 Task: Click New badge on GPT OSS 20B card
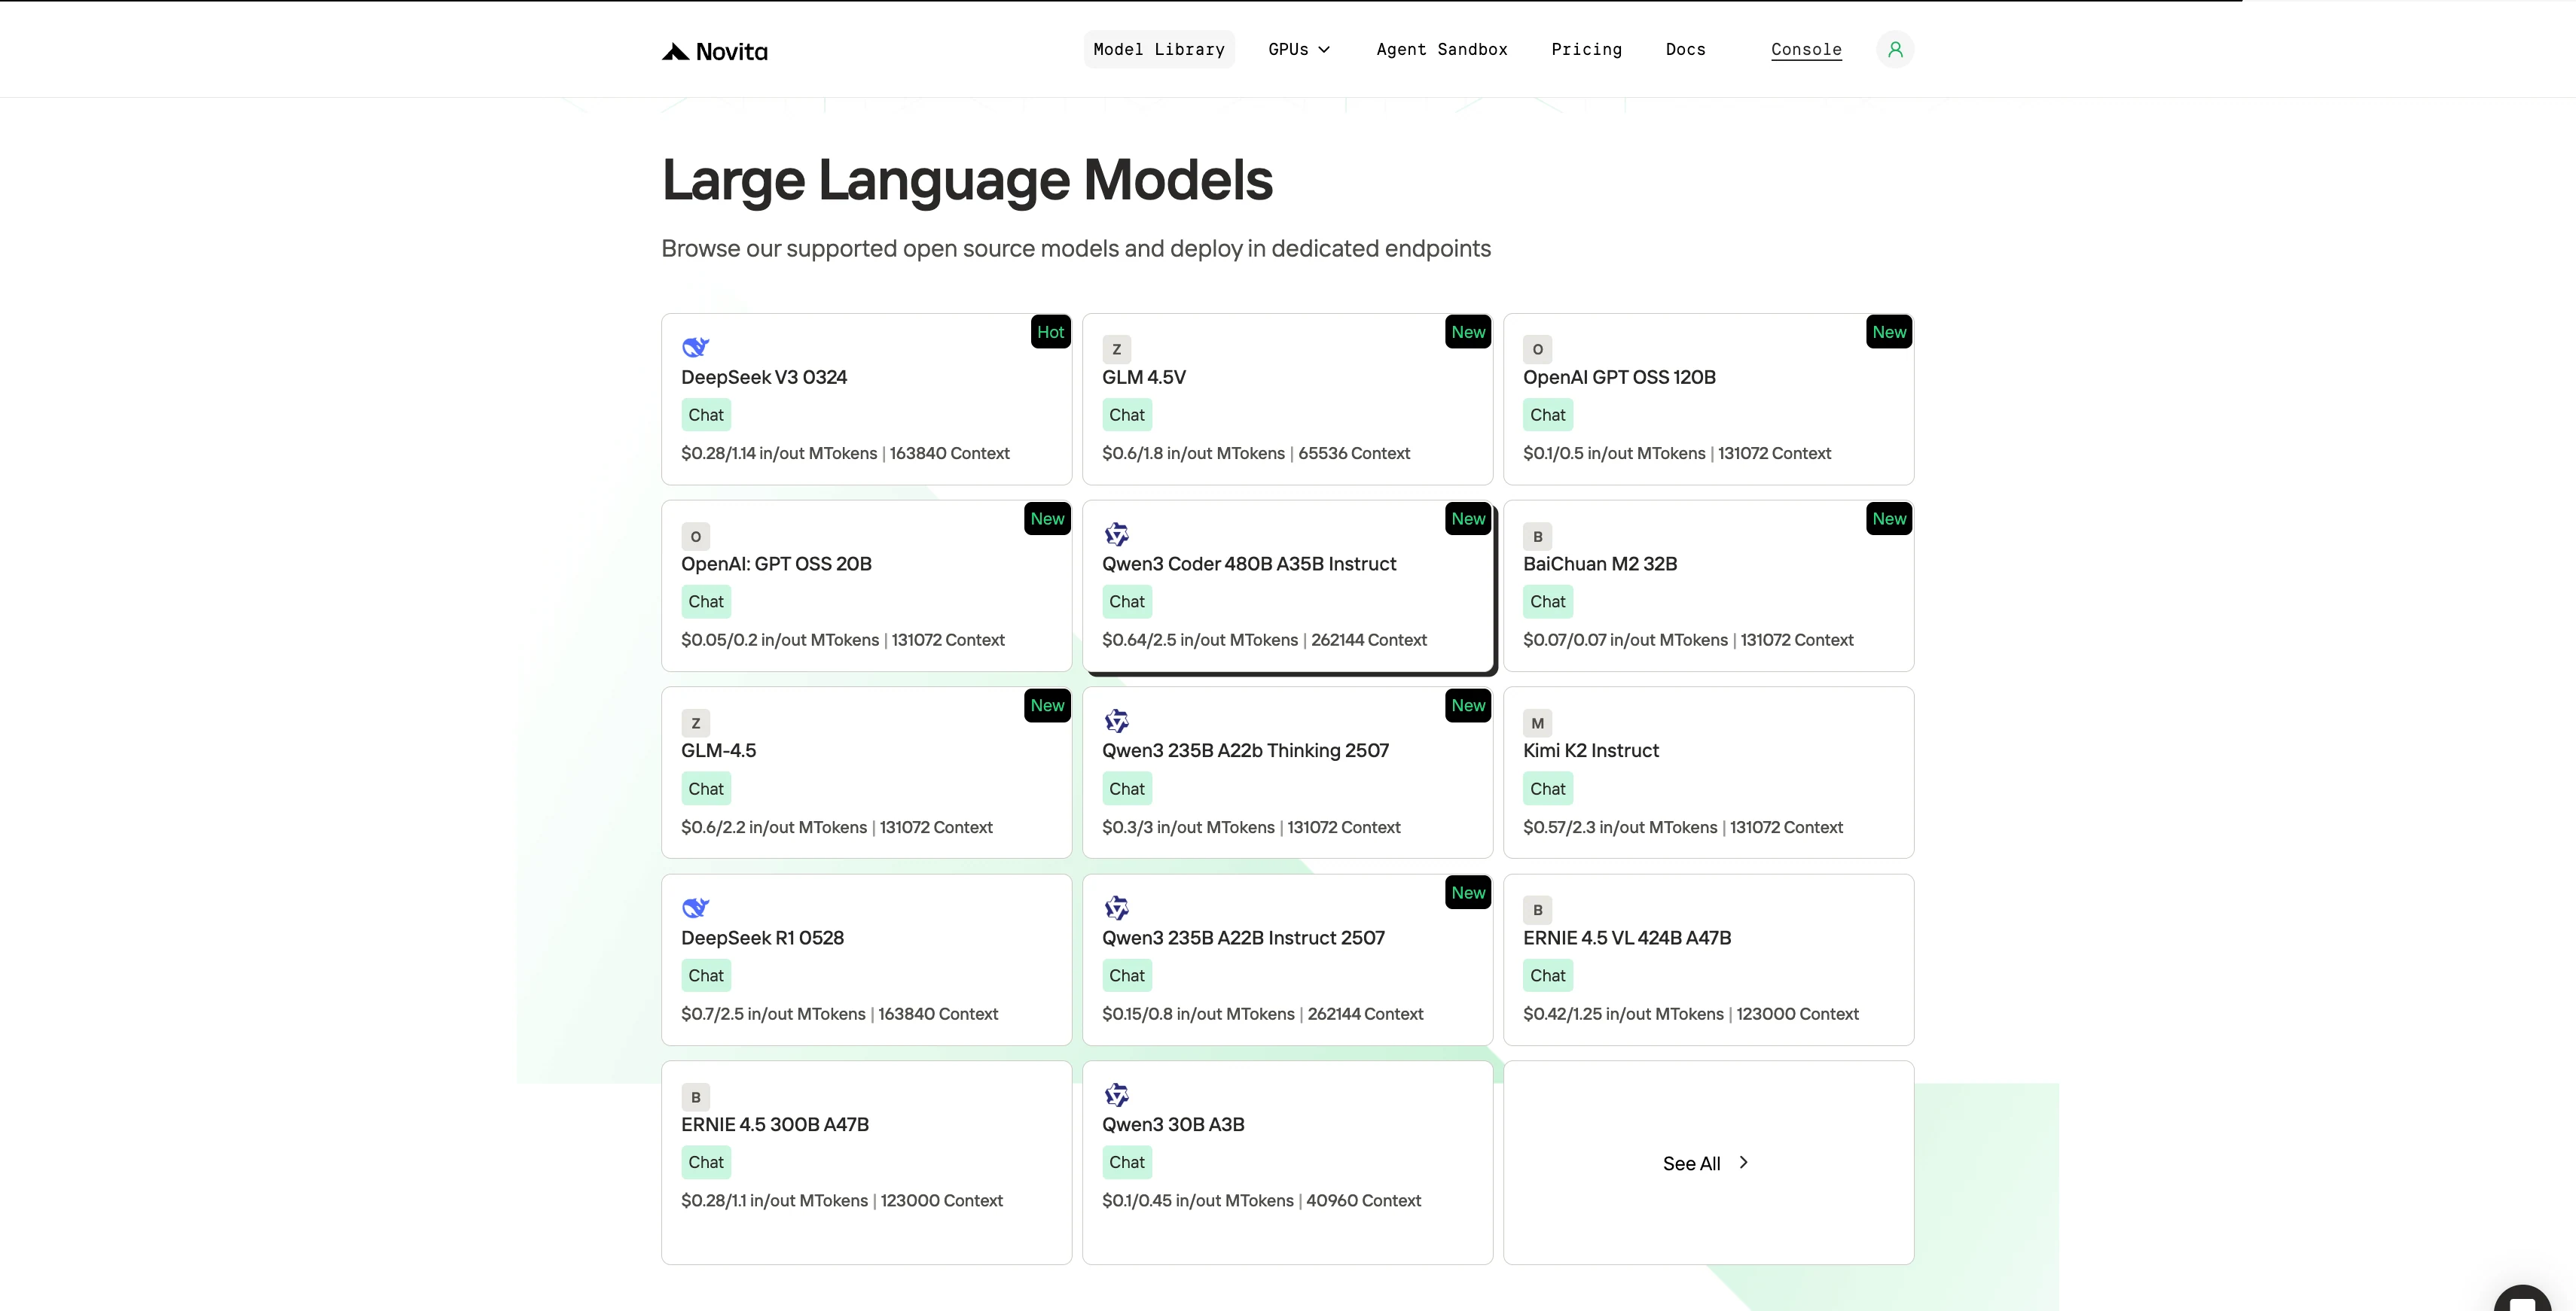click(1047, 519)
